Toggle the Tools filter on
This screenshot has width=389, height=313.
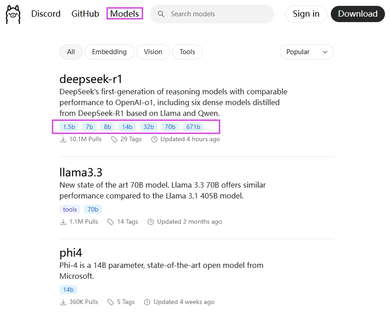(187, 52)
